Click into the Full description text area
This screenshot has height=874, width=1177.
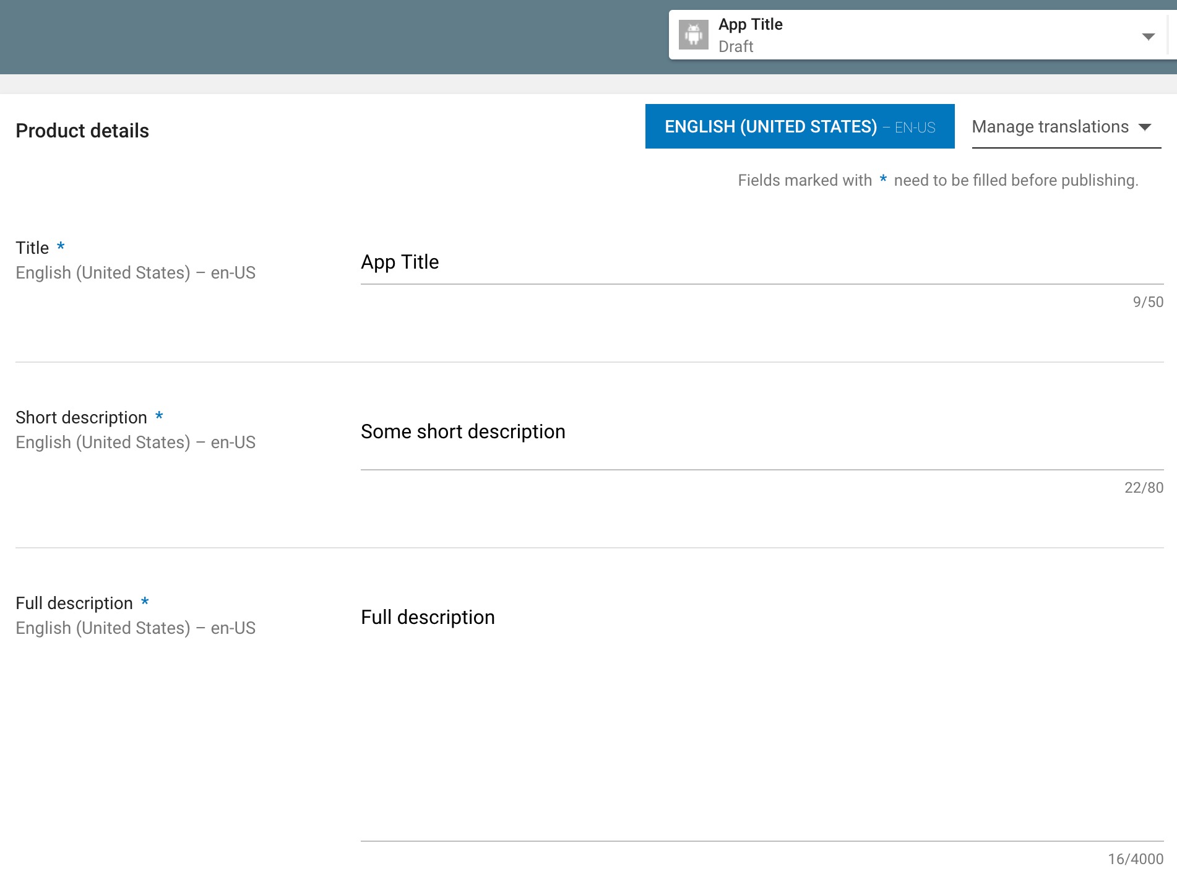762,719
